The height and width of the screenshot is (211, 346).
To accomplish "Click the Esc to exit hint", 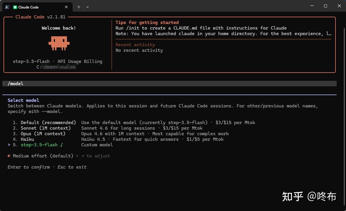I will coord(72,167).
